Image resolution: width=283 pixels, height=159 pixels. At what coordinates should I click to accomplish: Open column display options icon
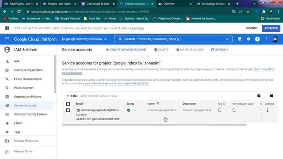(272, 96)
